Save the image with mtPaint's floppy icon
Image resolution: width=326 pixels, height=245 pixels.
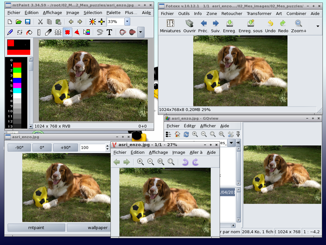[x=28, y=22]
